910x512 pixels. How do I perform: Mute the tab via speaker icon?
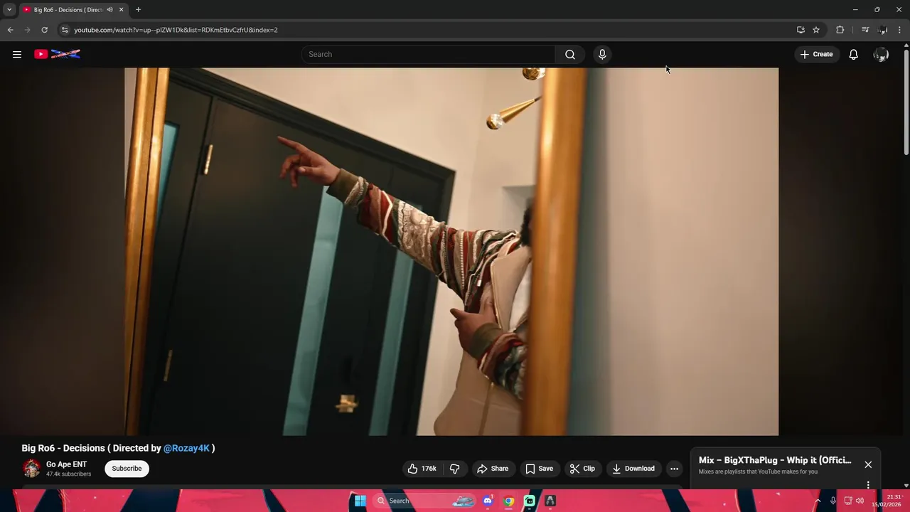[109, 10]
